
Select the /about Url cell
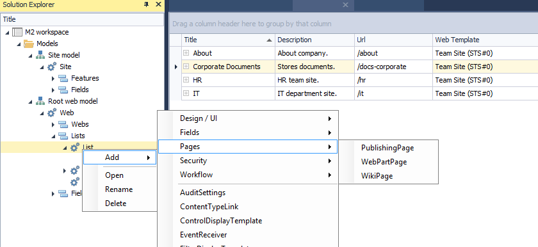coord(393,53)
